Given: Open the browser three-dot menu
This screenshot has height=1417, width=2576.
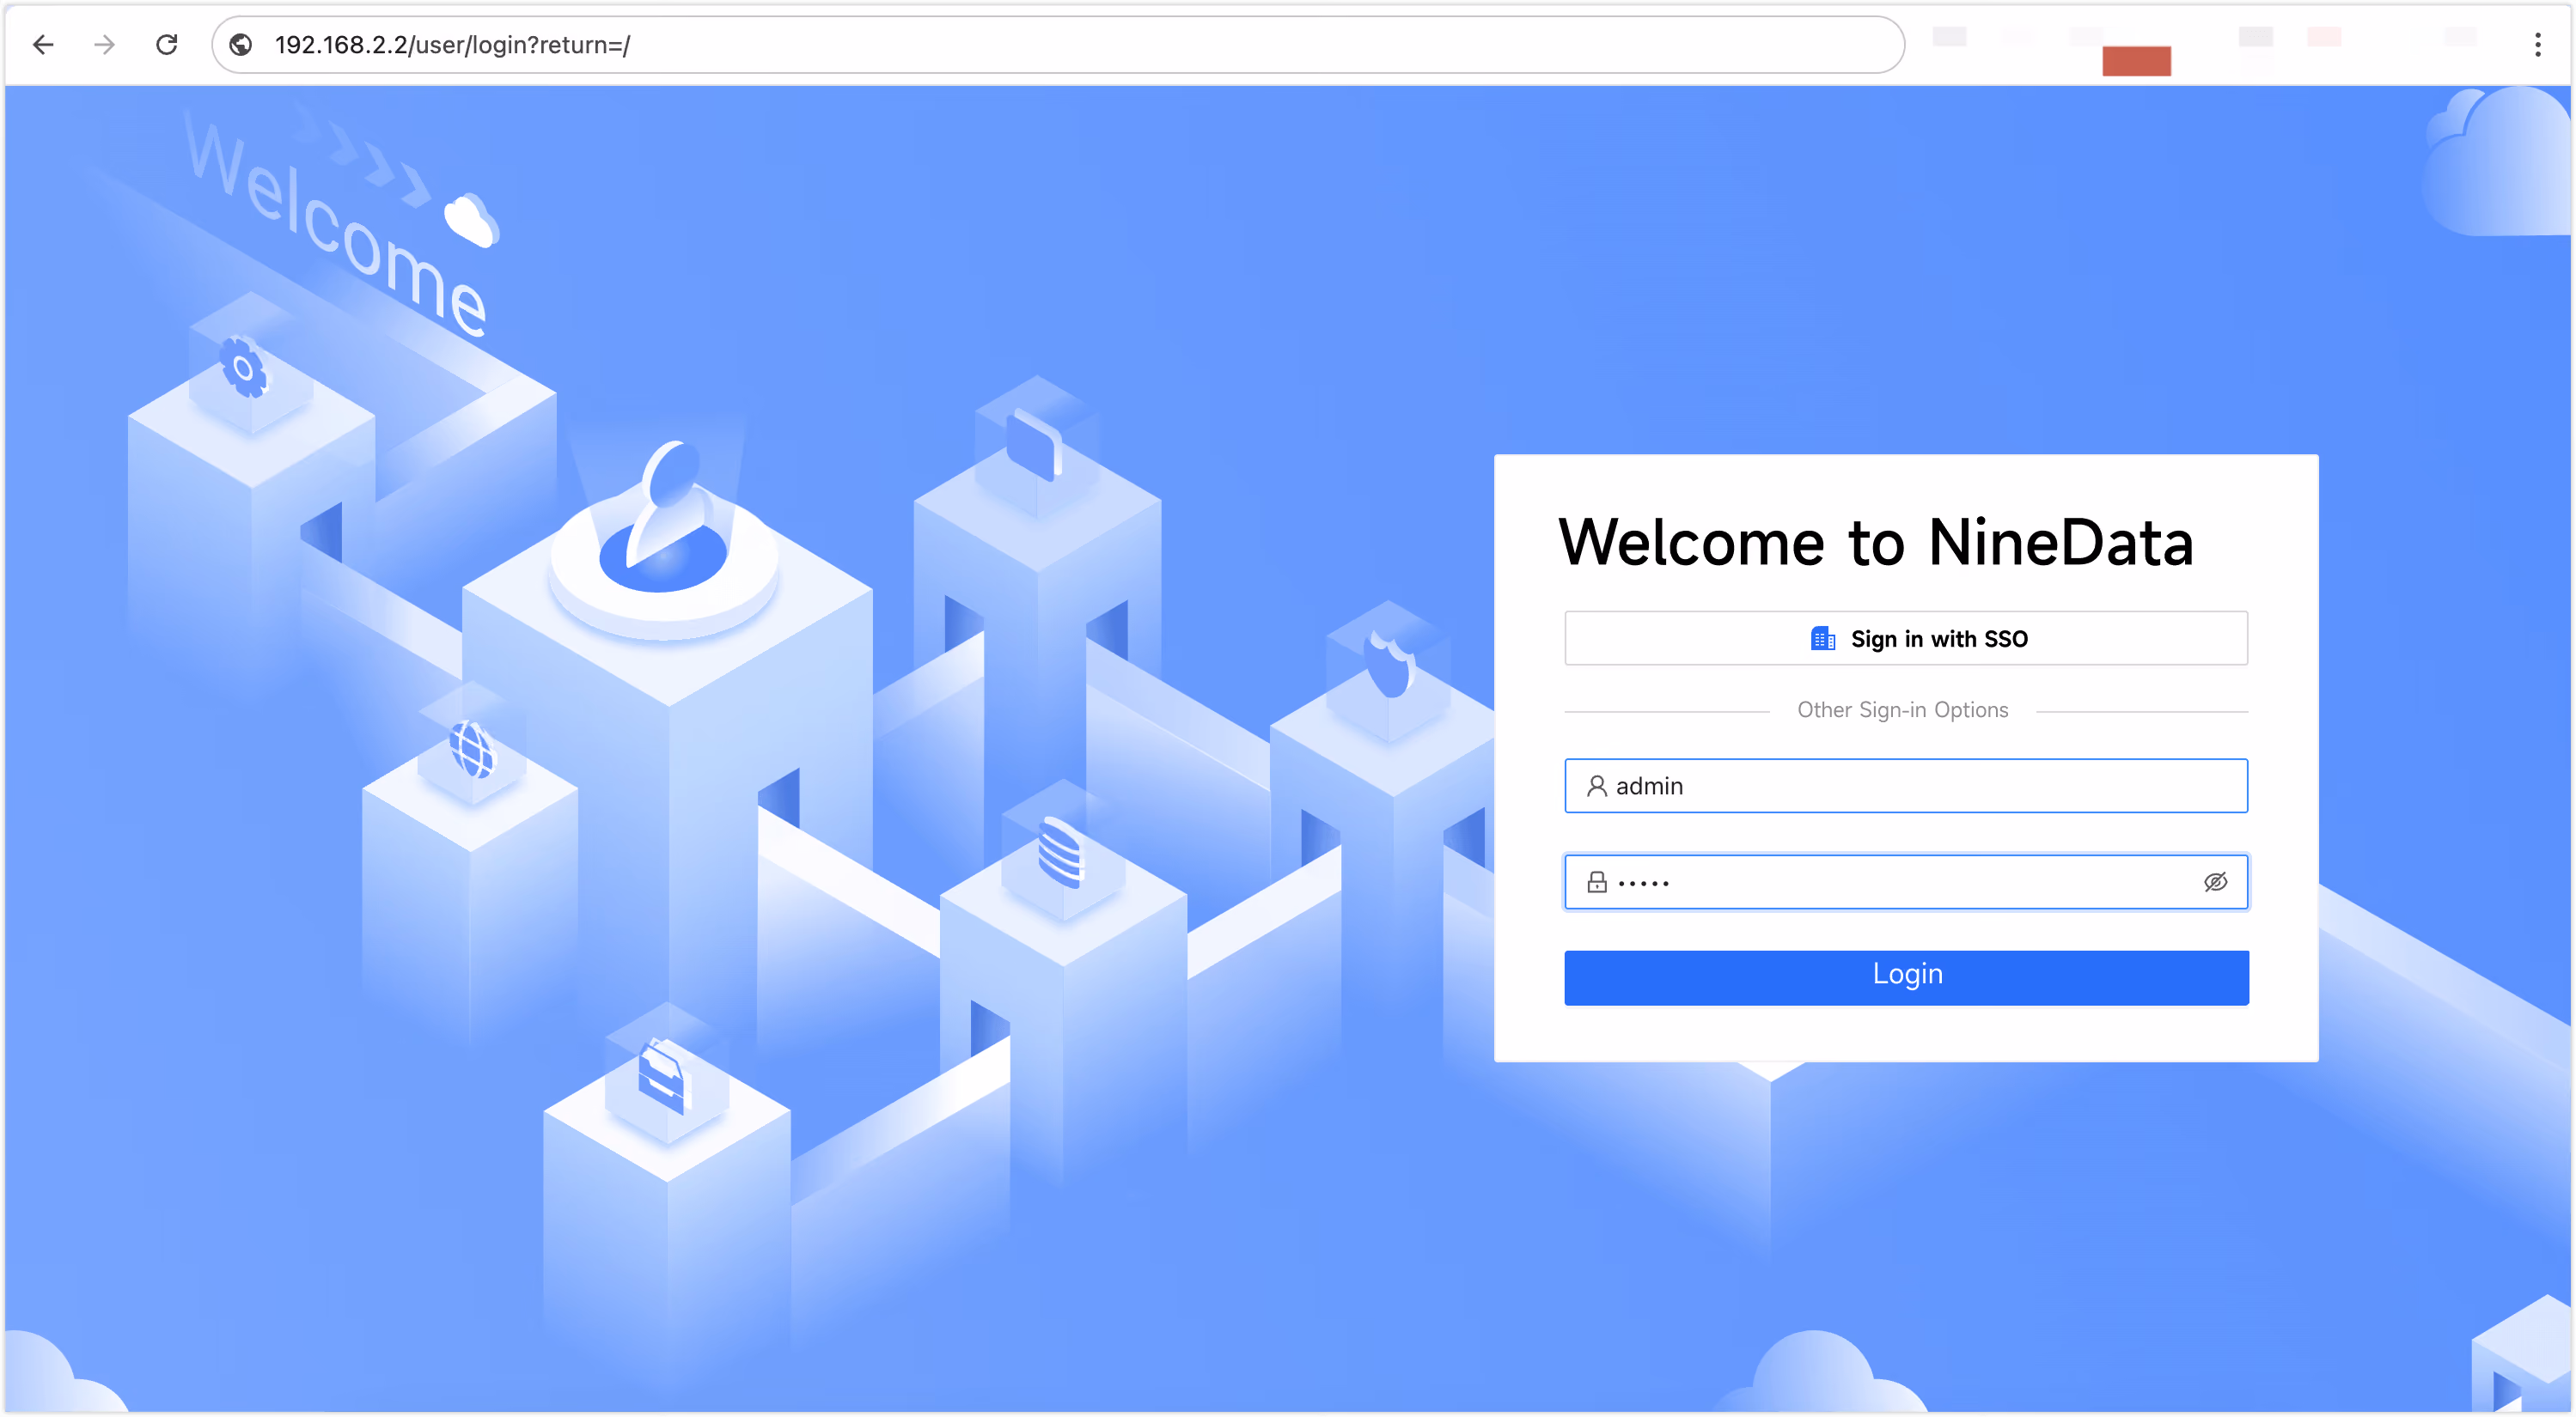Looking at the screenshot, I should coord(2537,45).
